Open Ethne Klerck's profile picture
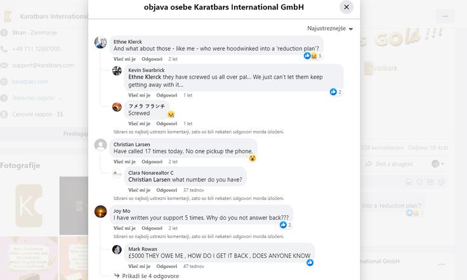This screenshot has width=467, height=280. click(101, 43)
